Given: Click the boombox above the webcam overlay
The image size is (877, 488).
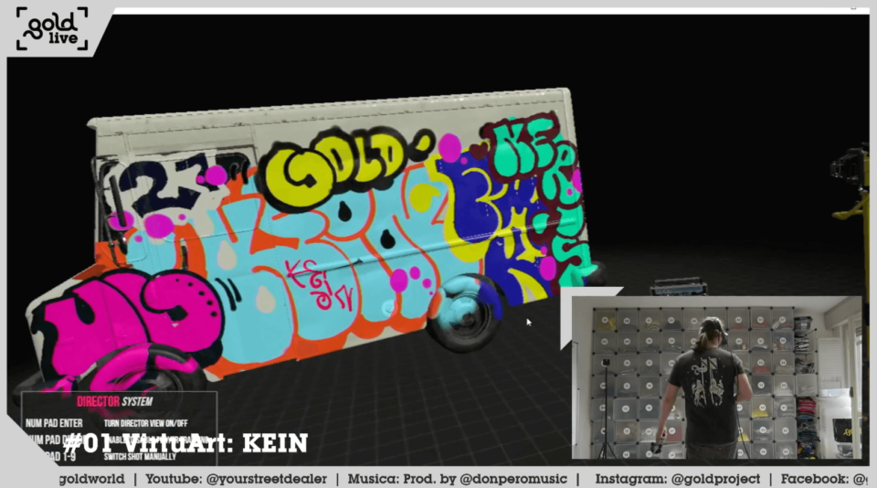Looking at the screenshot, I should tap(677, 288).
